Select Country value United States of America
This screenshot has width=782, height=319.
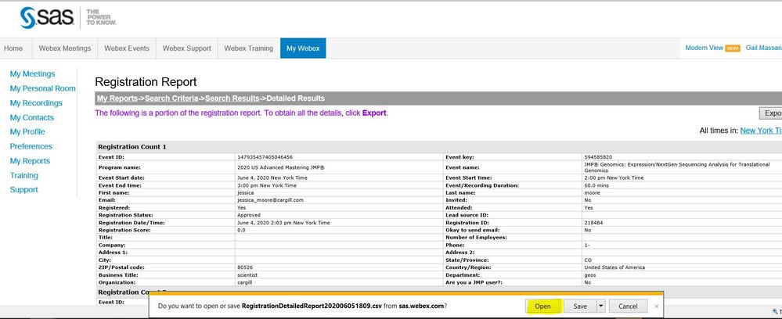click(614, 267)
